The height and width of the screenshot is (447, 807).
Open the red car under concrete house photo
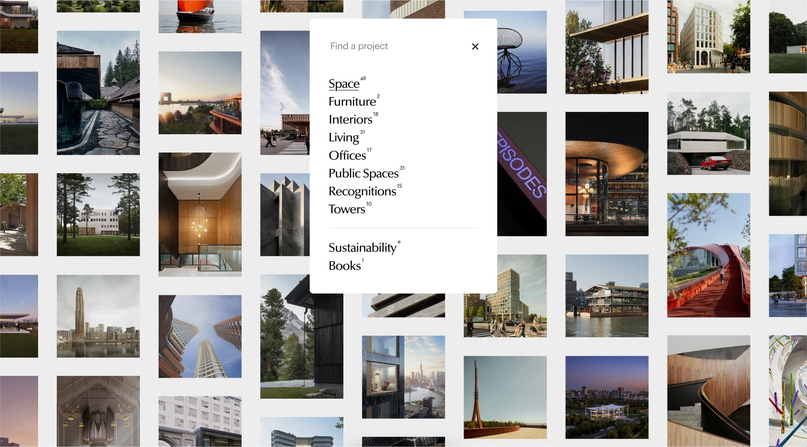708,133
